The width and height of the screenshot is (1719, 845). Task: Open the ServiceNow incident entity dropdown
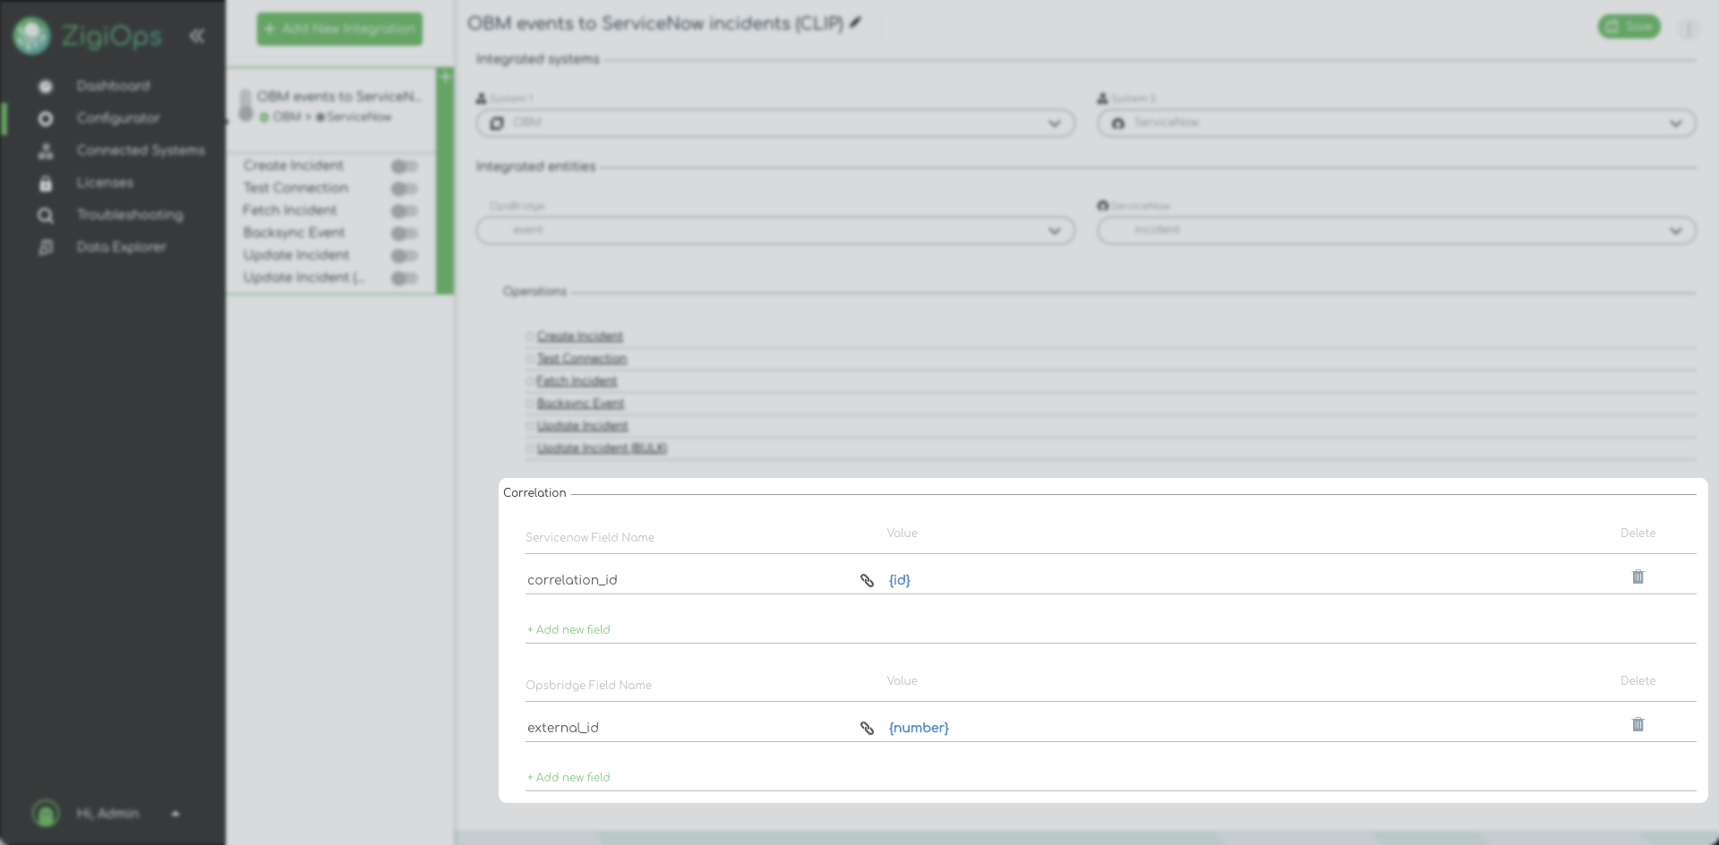pyautogui.click(x=1397, y=231)
